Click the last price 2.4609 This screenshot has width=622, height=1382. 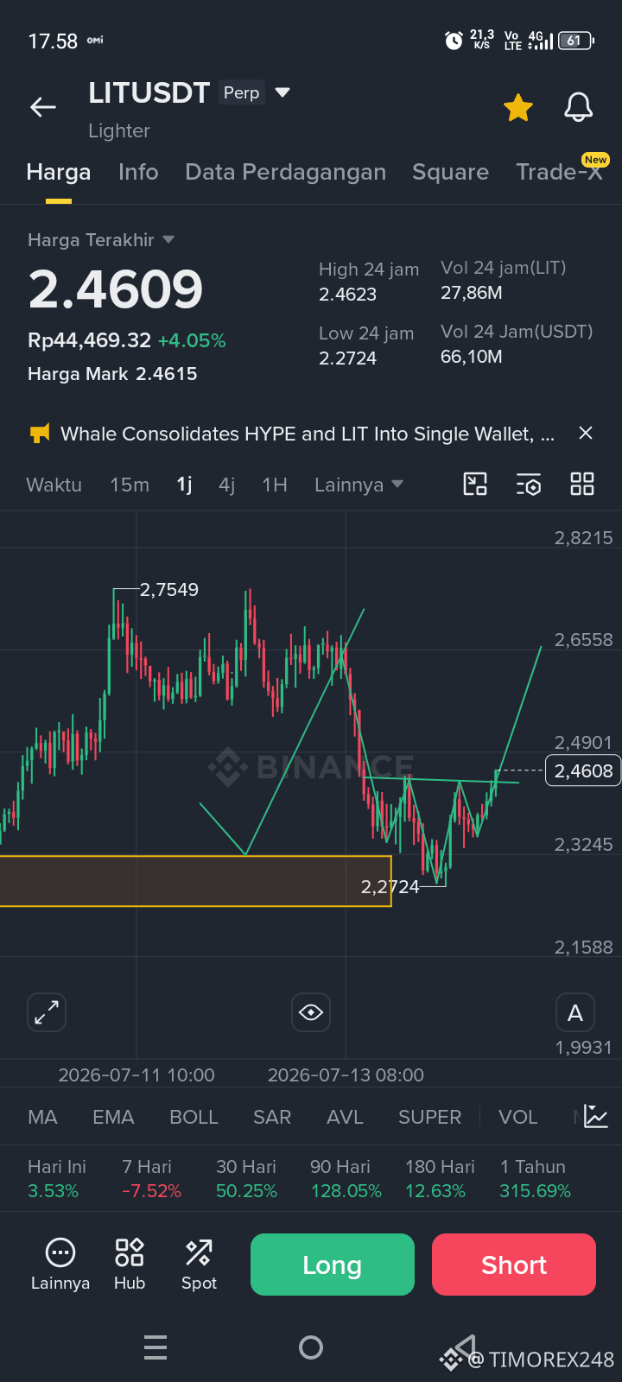point(116,288)
